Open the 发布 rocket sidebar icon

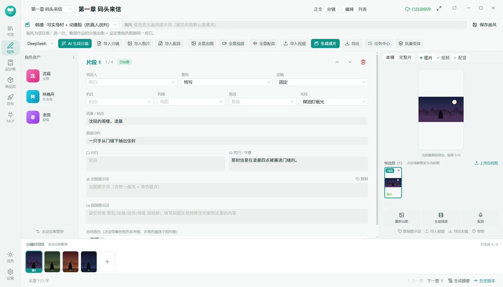click(x=10, y=100)
